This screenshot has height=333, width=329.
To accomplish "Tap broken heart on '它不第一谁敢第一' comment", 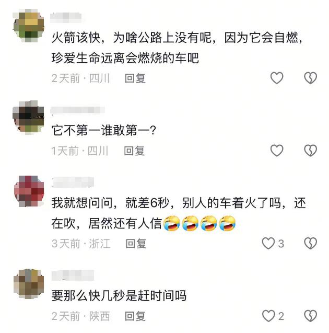I will click(x=311, y=151).
